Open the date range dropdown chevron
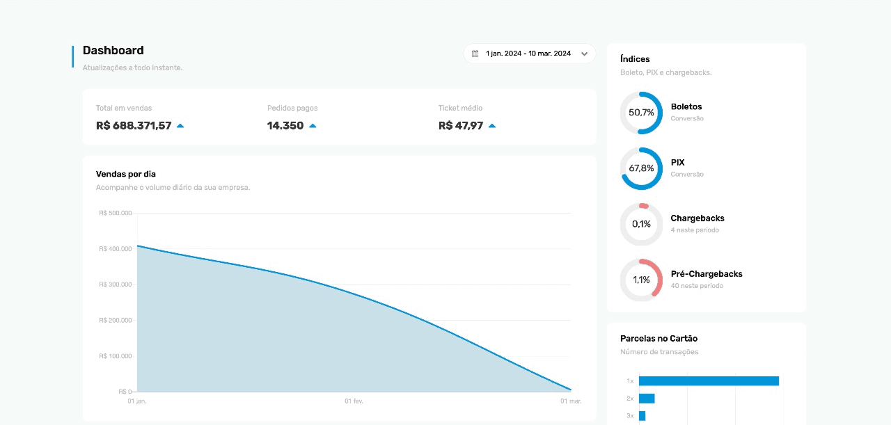Image resolution: width=891 pixels, height=425 pixels. 584,53
